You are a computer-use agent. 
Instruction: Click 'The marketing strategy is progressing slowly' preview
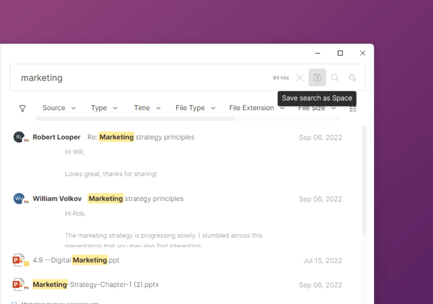164,235
